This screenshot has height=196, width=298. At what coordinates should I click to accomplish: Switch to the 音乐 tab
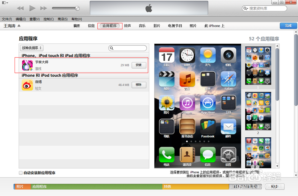click(x=142, y=26)
